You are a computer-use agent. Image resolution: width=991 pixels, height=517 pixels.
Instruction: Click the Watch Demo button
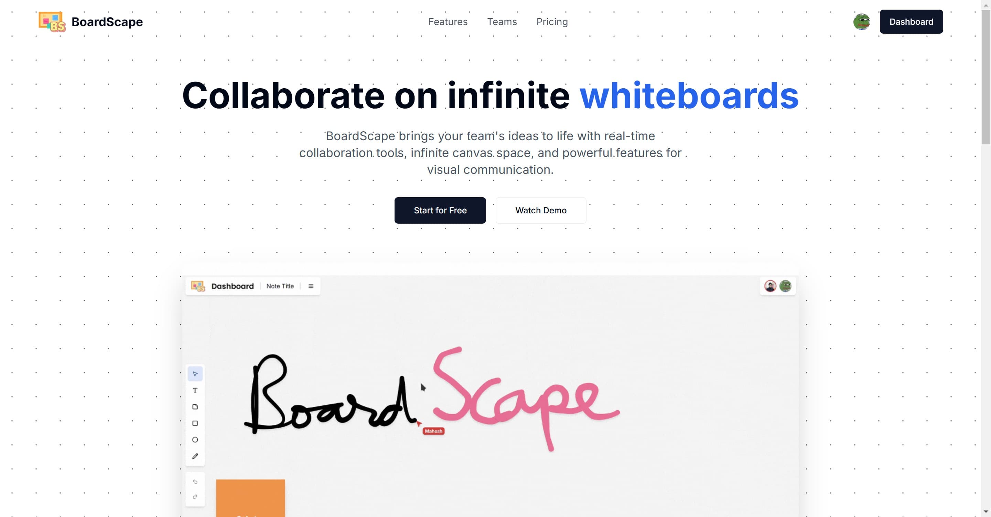coord(541,210)
